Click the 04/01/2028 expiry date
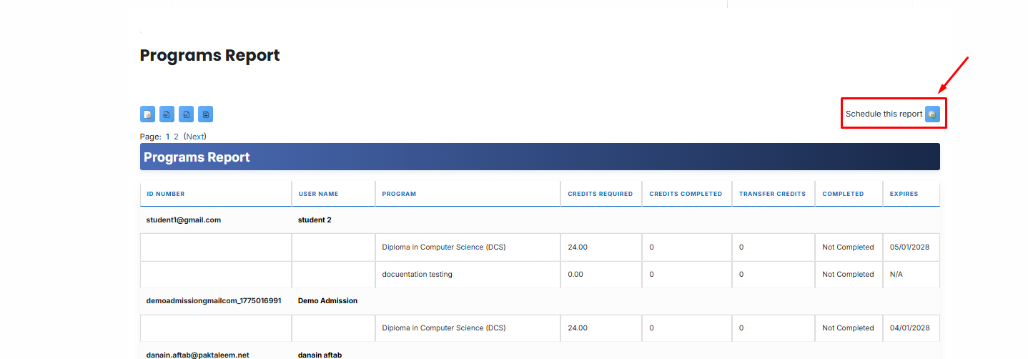 pos(909,328)
